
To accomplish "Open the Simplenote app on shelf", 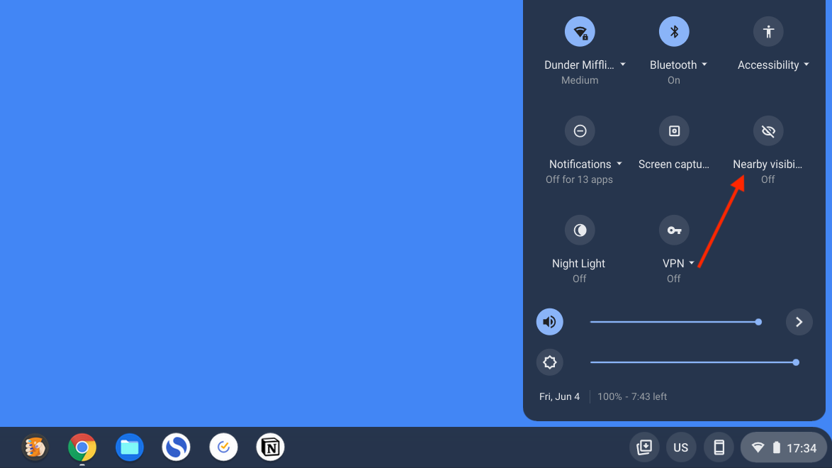I will (176, 447).
